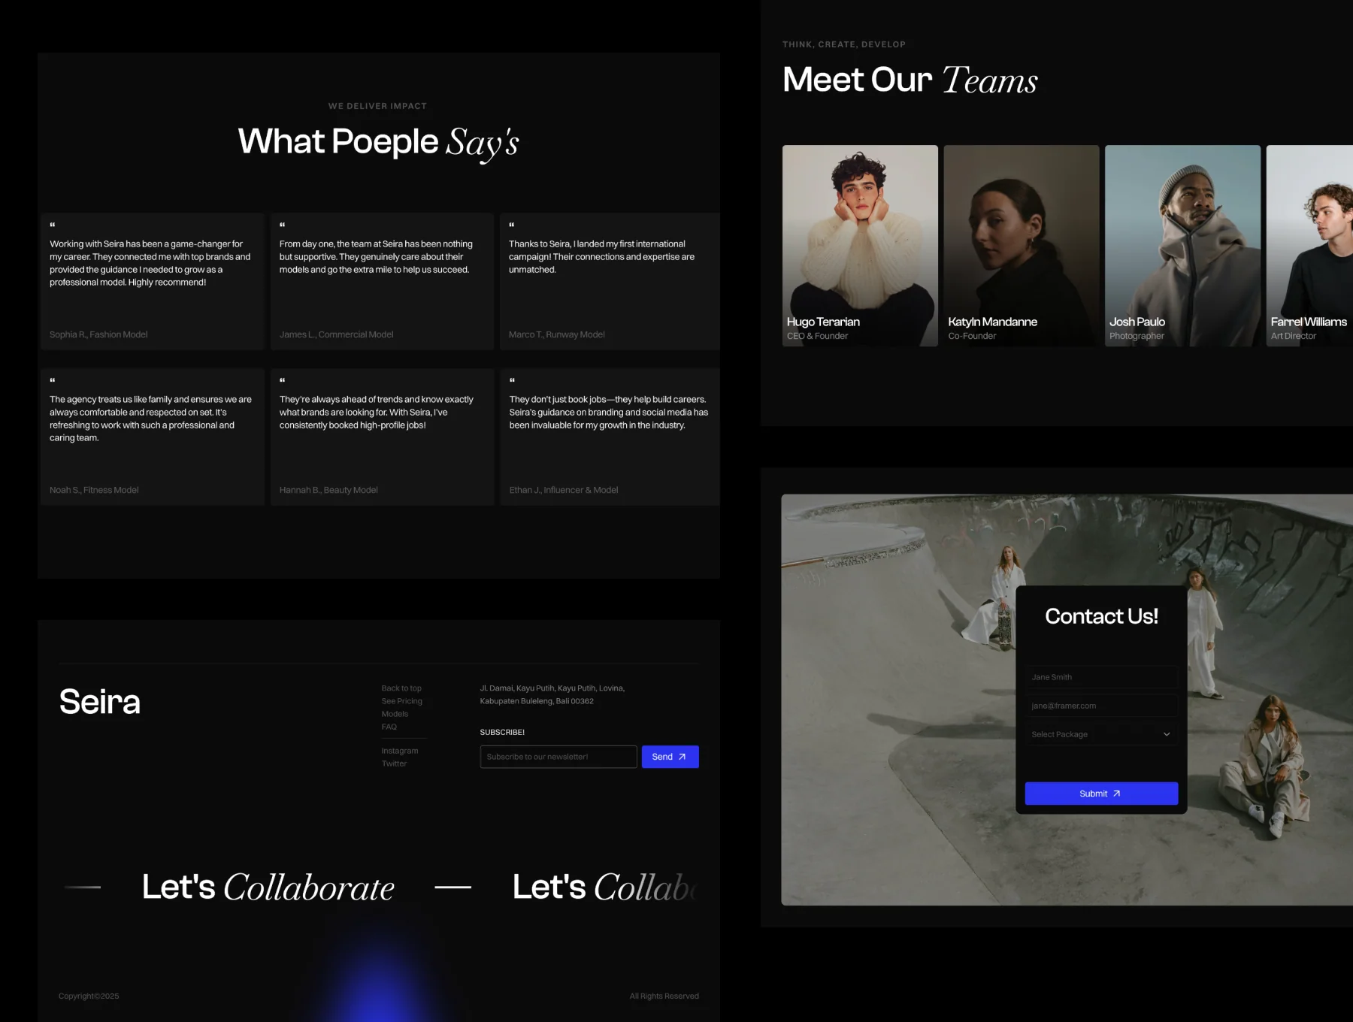Click the Hannah B. testimonial card
Image resolution: width=1353 pixels, height=1022 pixels.
(x=382, y=437)
